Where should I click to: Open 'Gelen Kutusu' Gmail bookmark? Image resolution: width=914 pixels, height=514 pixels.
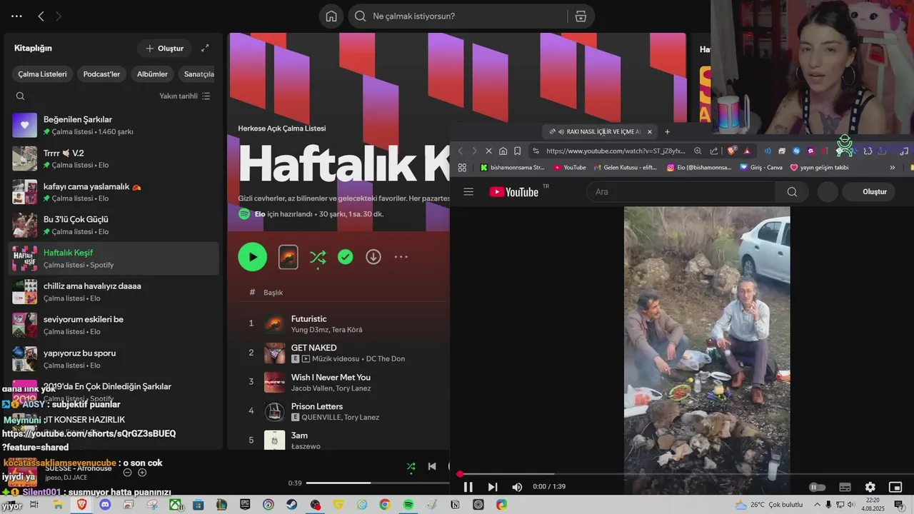[625, 168]
